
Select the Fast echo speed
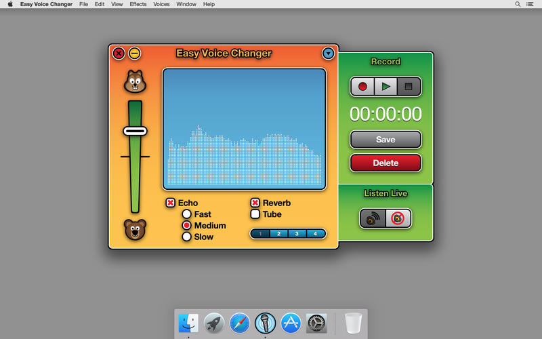186,214
